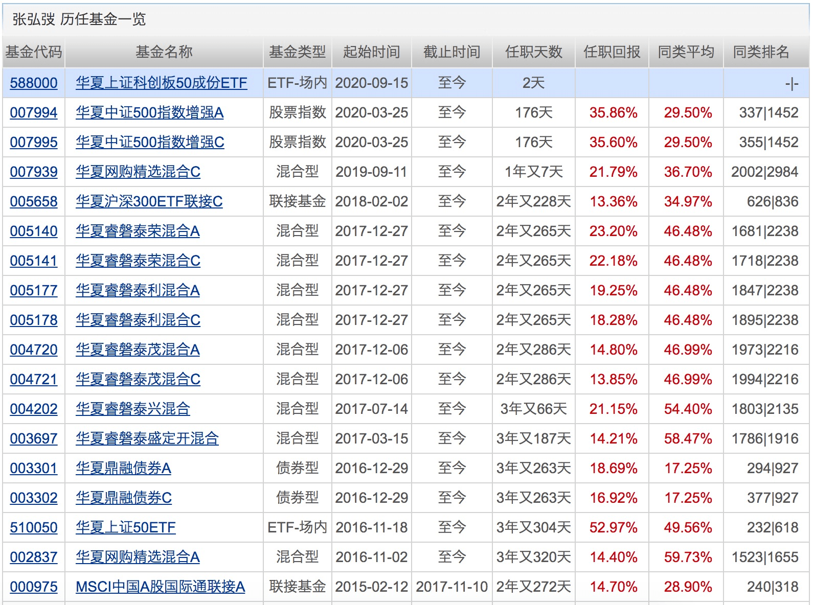Open fund code link 005177
This screenshot has height=605, width=814.
tap(34, 290)
